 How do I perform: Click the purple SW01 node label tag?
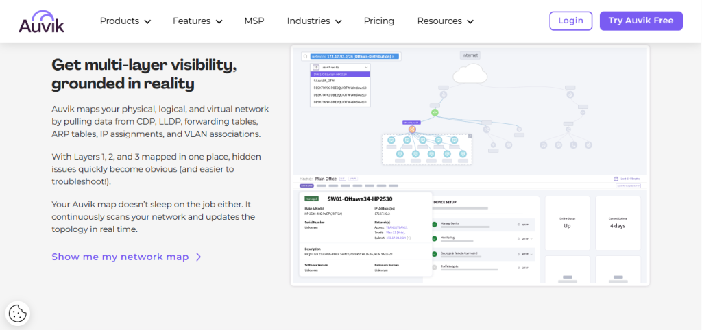click(412, 122)
